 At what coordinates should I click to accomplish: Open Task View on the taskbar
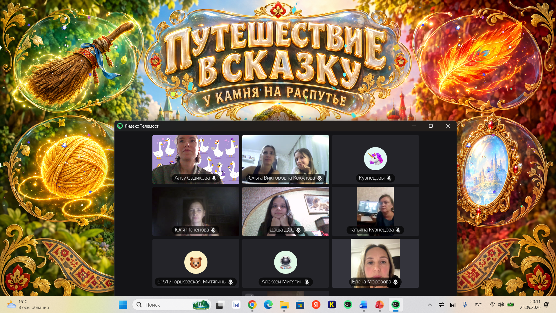220,305
